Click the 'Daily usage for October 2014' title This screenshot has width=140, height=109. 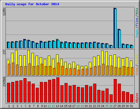(x=32, y=4)
